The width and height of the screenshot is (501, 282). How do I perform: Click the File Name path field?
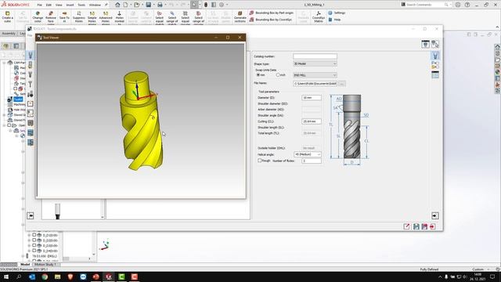coord(315,84)
